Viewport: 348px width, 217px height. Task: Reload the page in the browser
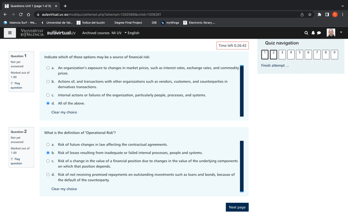click(x=21, y=14)
